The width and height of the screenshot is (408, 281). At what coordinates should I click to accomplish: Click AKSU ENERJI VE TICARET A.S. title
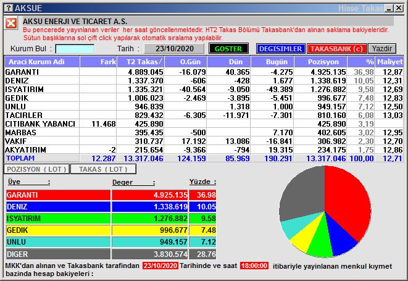tap(75, 21)
